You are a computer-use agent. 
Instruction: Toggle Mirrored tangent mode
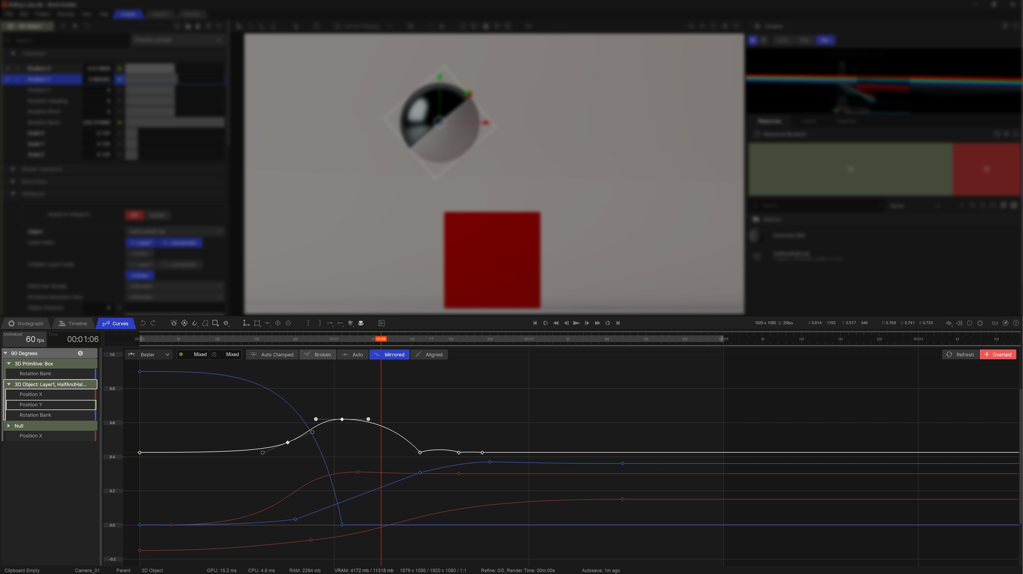389,355
